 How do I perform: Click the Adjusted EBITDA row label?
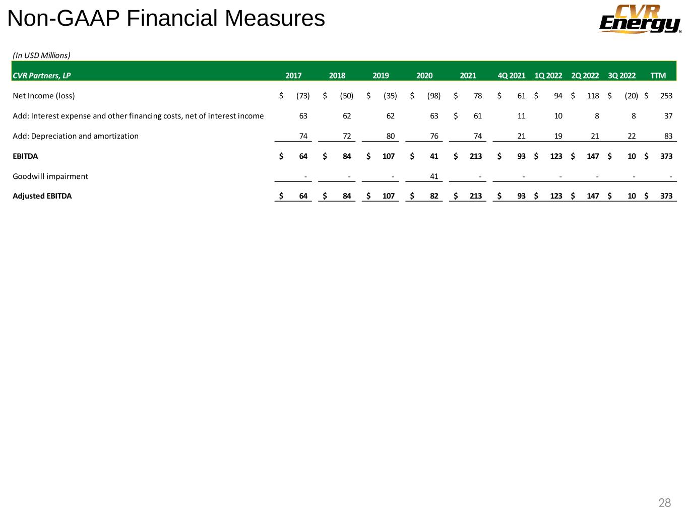tap(42, 196)
